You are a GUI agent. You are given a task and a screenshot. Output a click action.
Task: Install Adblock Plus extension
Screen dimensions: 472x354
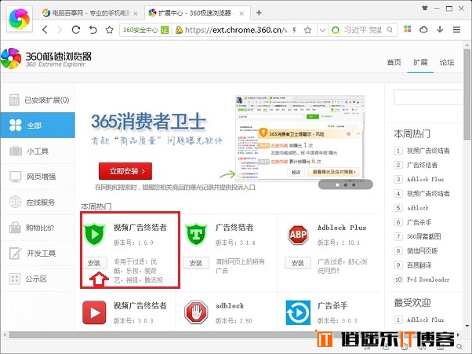(298, 263)
